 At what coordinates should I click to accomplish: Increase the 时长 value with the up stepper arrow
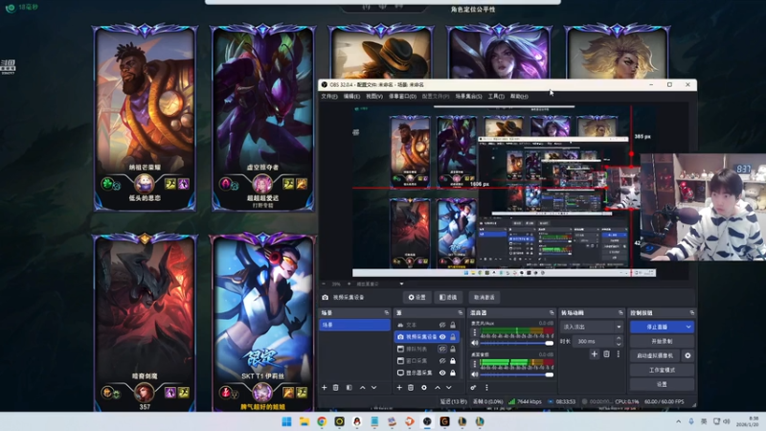pyautogui.click(x=619, y=338)
